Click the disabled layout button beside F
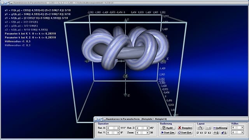The width and height of the screenshot is (249, 140). [208, 128]
